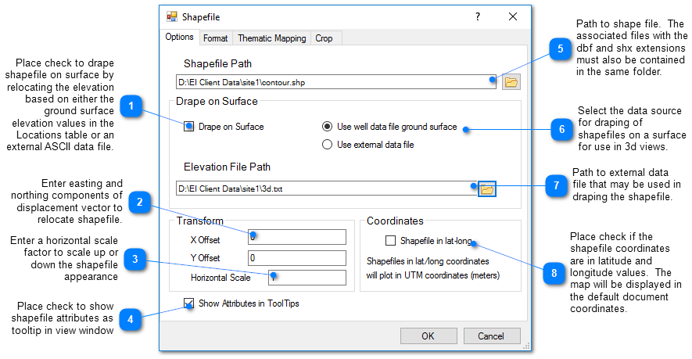Go to the Crop tab
Image resolution: width=692 pixels, height=359 pixels.
pos(323,38)
